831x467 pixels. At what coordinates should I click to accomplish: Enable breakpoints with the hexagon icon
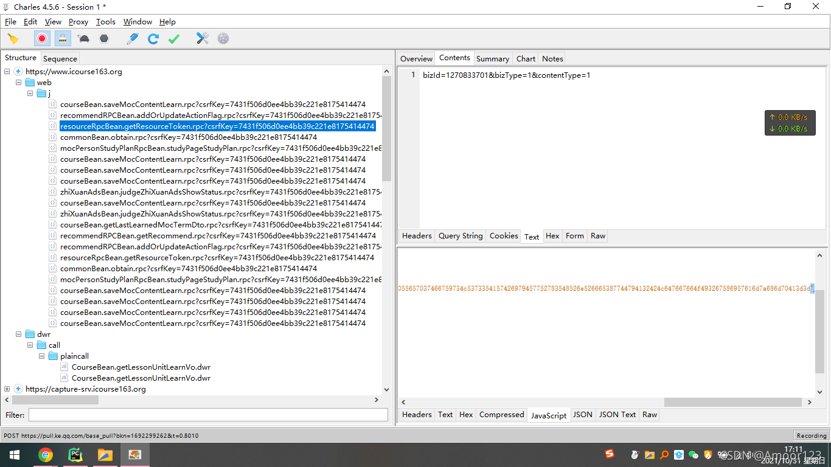point(104,39)
